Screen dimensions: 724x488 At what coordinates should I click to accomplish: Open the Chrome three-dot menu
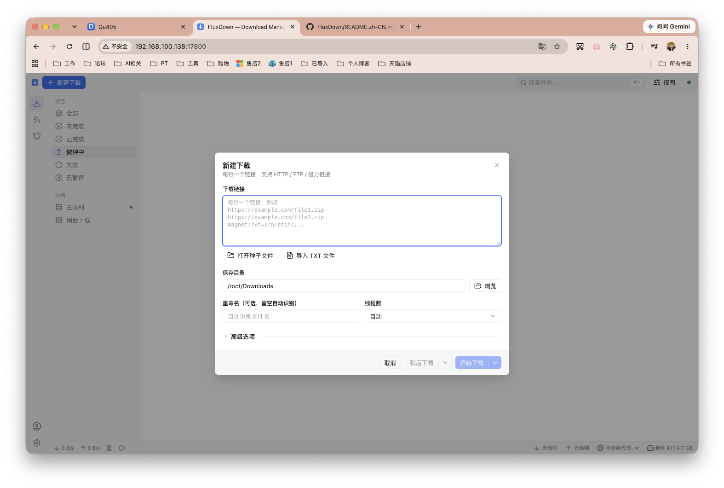[688, 46]
